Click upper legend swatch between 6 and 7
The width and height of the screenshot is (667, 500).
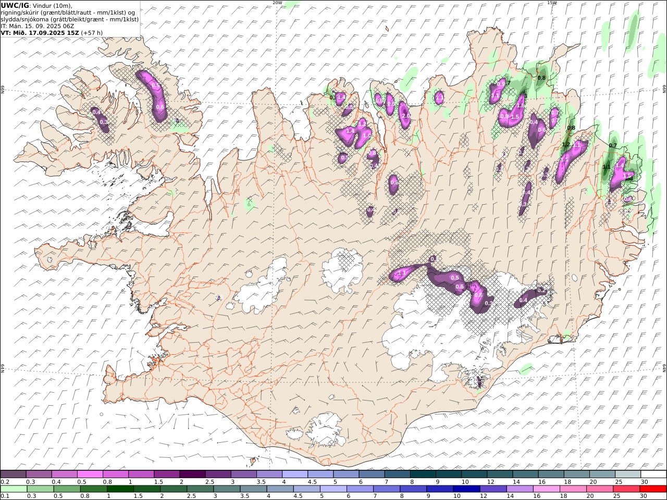tap(372, 474)
